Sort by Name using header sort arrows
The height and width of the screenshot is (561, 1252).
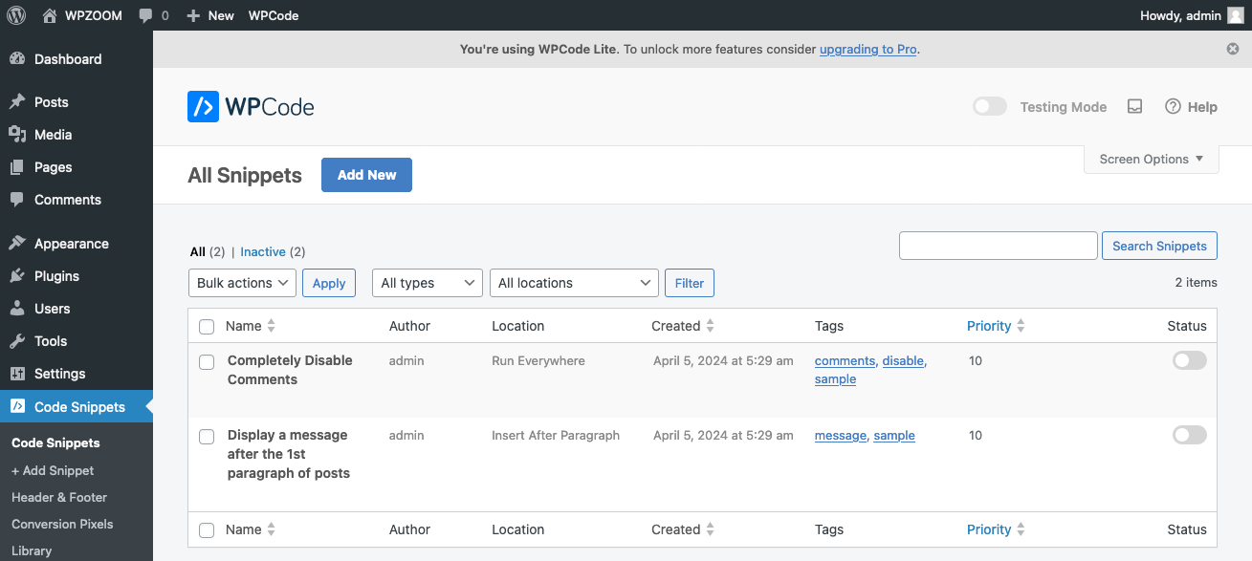coord(272,326)
